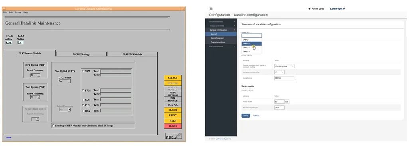This screenshot has height=147, width=409.
Task: Open the Route section identifier dropdown
Action: 279,72
